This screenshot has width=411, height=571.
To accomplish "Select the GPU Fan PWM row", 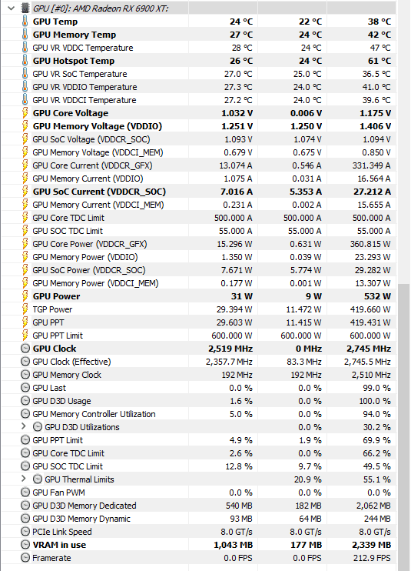I will click(x=198, y=493).
